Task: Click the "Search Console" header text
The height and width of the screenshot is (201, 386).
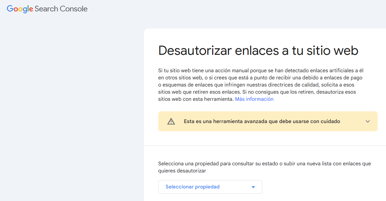Action: [x=61, y=9]
